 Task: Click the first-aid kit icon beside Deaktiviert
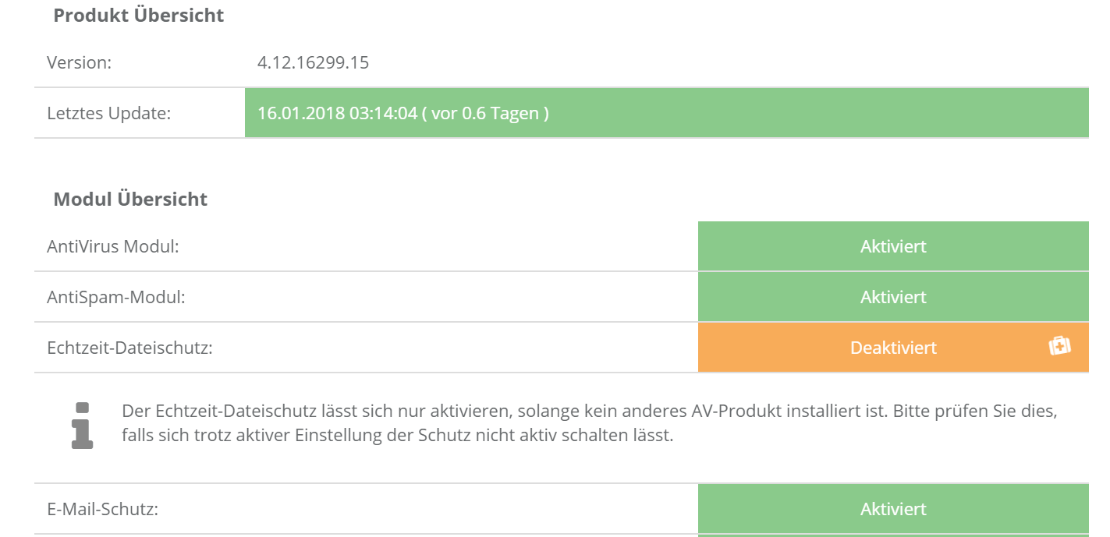(1059, 347)
